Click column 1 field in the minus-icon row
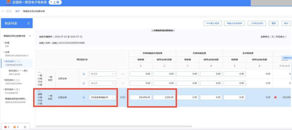This screenshot has width=292, height=130. (141, 83)
